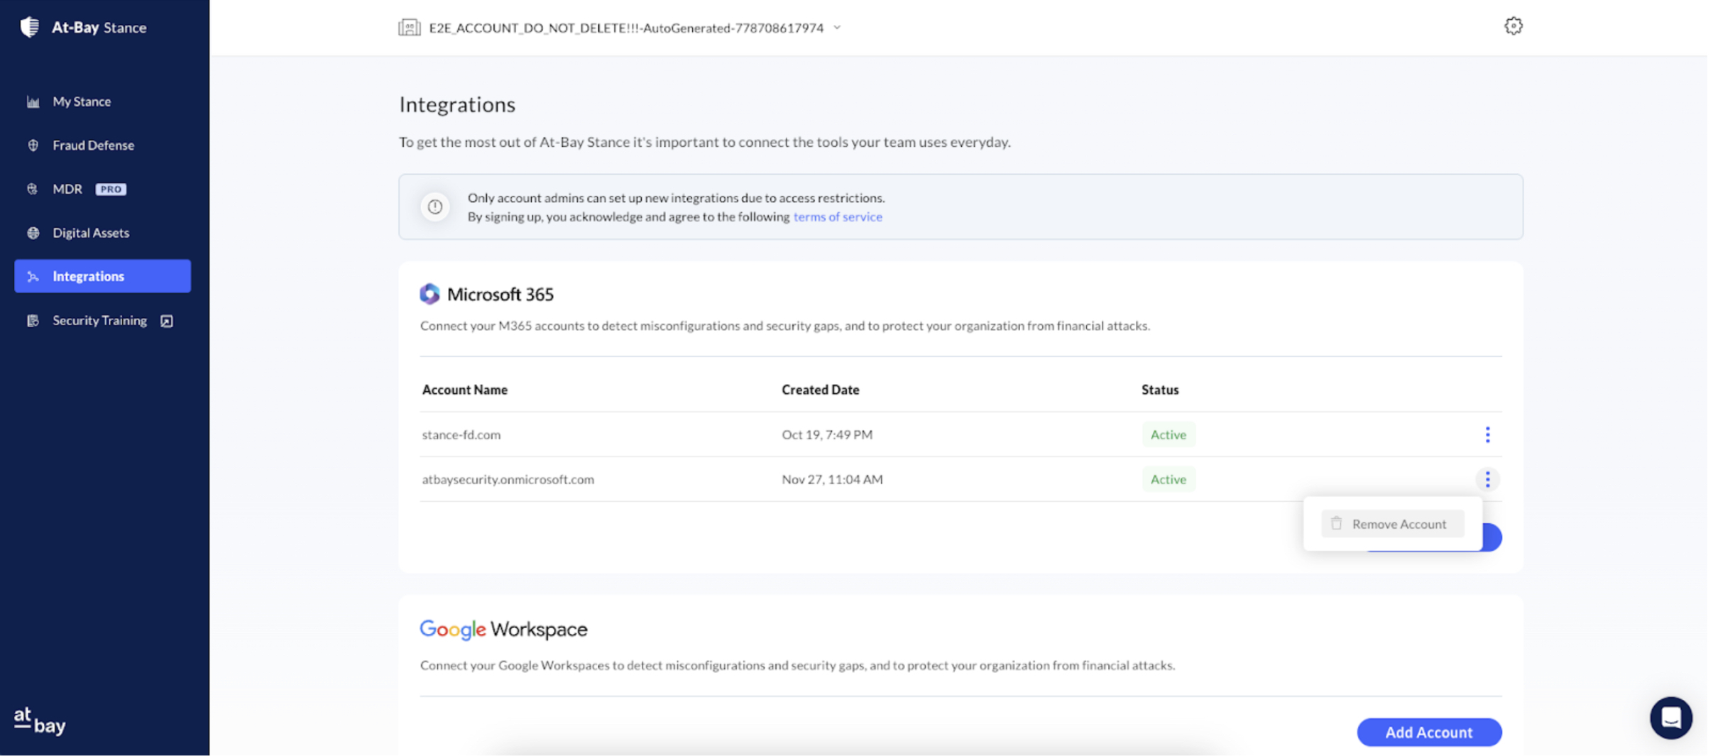Click the external link icon beside Security Training

pos(167,321)
